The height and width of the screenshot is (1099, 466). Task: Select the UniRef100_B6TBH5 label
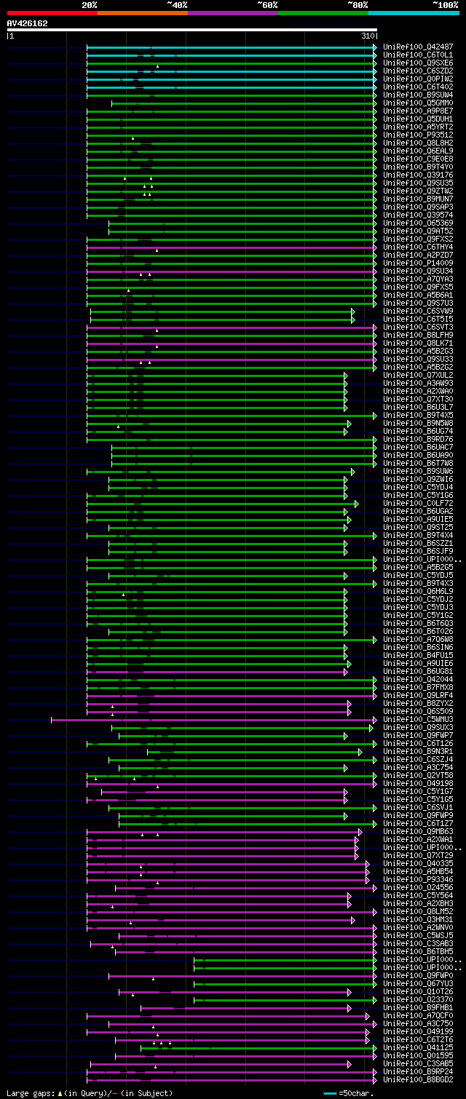418,951
